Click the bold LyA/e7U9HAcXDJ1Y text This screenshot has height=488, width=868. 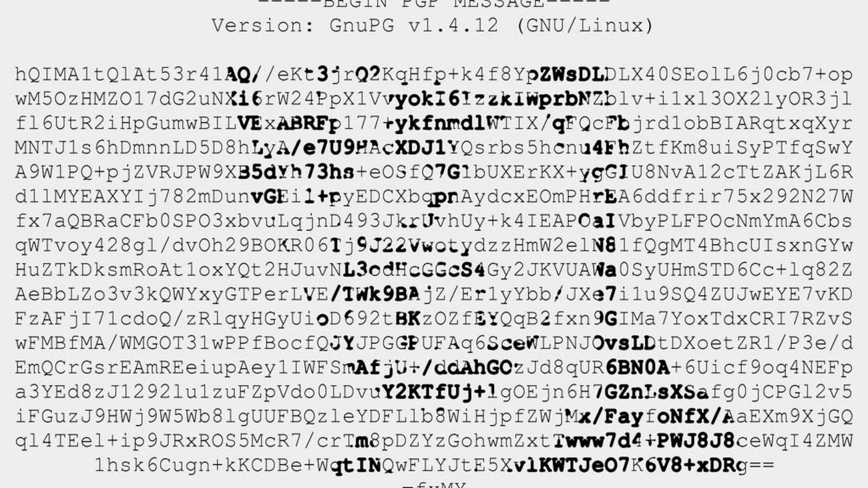coord(355,148)
